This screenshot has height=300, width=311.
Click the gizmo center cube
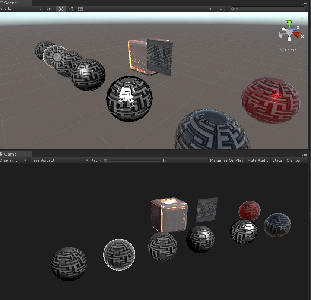point(289,32)
